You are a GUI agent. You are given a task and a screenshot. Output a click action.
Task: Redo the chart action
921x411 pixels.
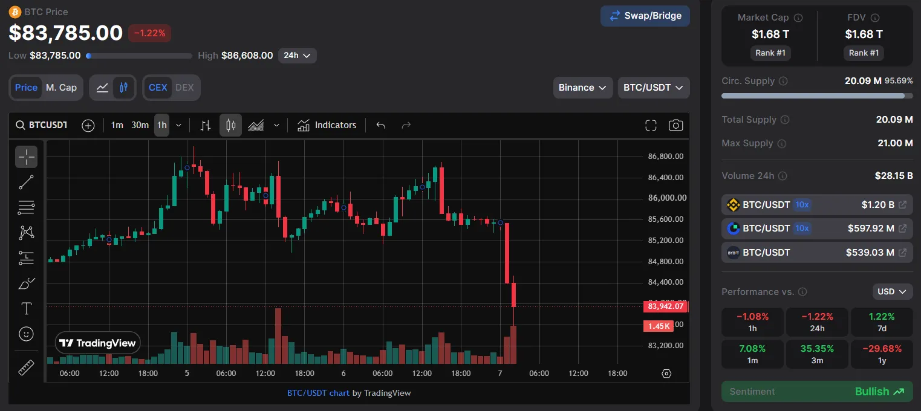coord(406,125)
